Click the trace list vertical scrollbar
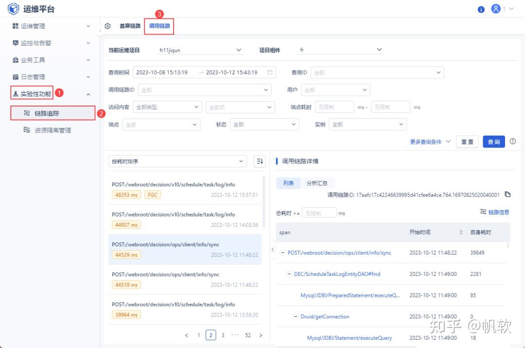The image size is (525, 348). click(264, 201)
